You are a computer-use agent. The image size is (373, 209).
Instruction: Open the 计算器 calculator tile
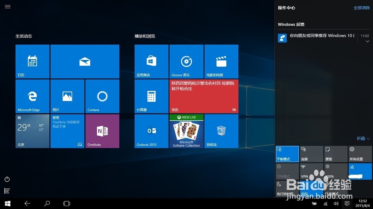151,96
